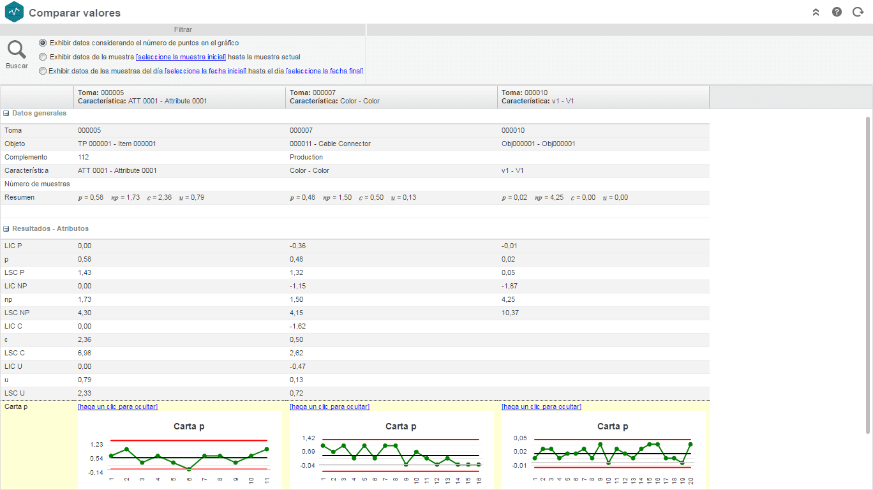This screenshot has width=873, height=490.
Task: Click 'Color - Color' in Característica row
Action: coord(310,170)
